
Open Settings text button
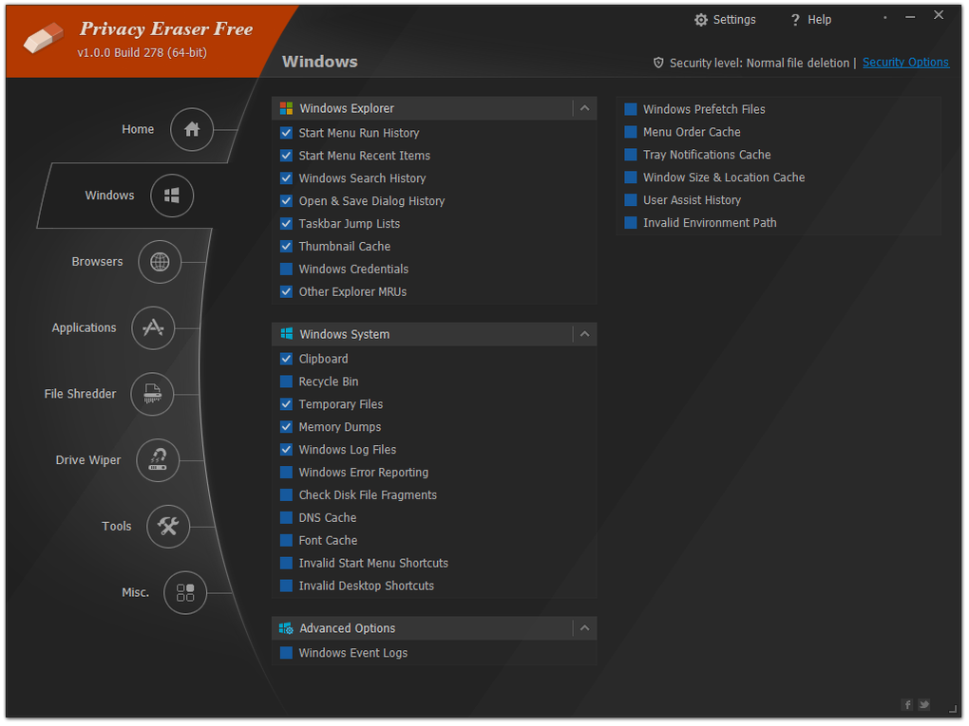tap(734, 20)
